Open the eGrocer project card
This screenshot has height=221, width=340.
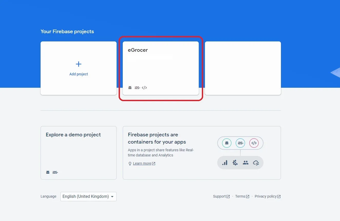coord(161,68)
